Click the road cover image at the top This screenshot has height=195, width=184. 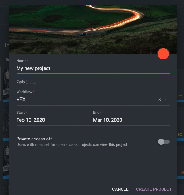pyautogui.click(x=93, y=29)
